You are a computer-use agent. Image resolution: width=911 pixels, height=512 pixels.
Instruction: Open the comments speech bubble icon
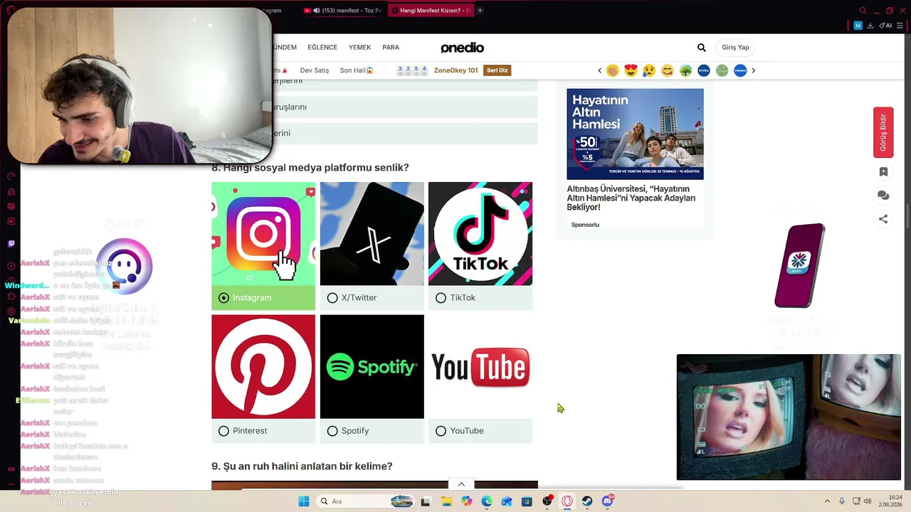click(x=883, y=196)
